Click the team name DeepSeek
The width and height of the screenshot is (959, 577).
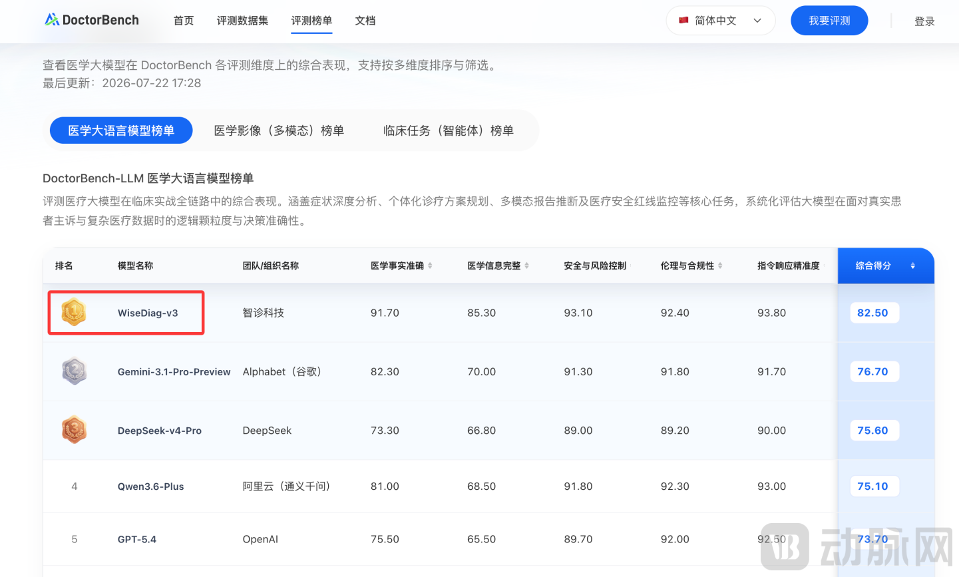[x=267, y=431]
